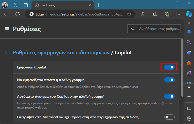Open the tab actions menu icon
This screenshot has height=124, width=194.
pyautogui.click(x=26, y=5)
